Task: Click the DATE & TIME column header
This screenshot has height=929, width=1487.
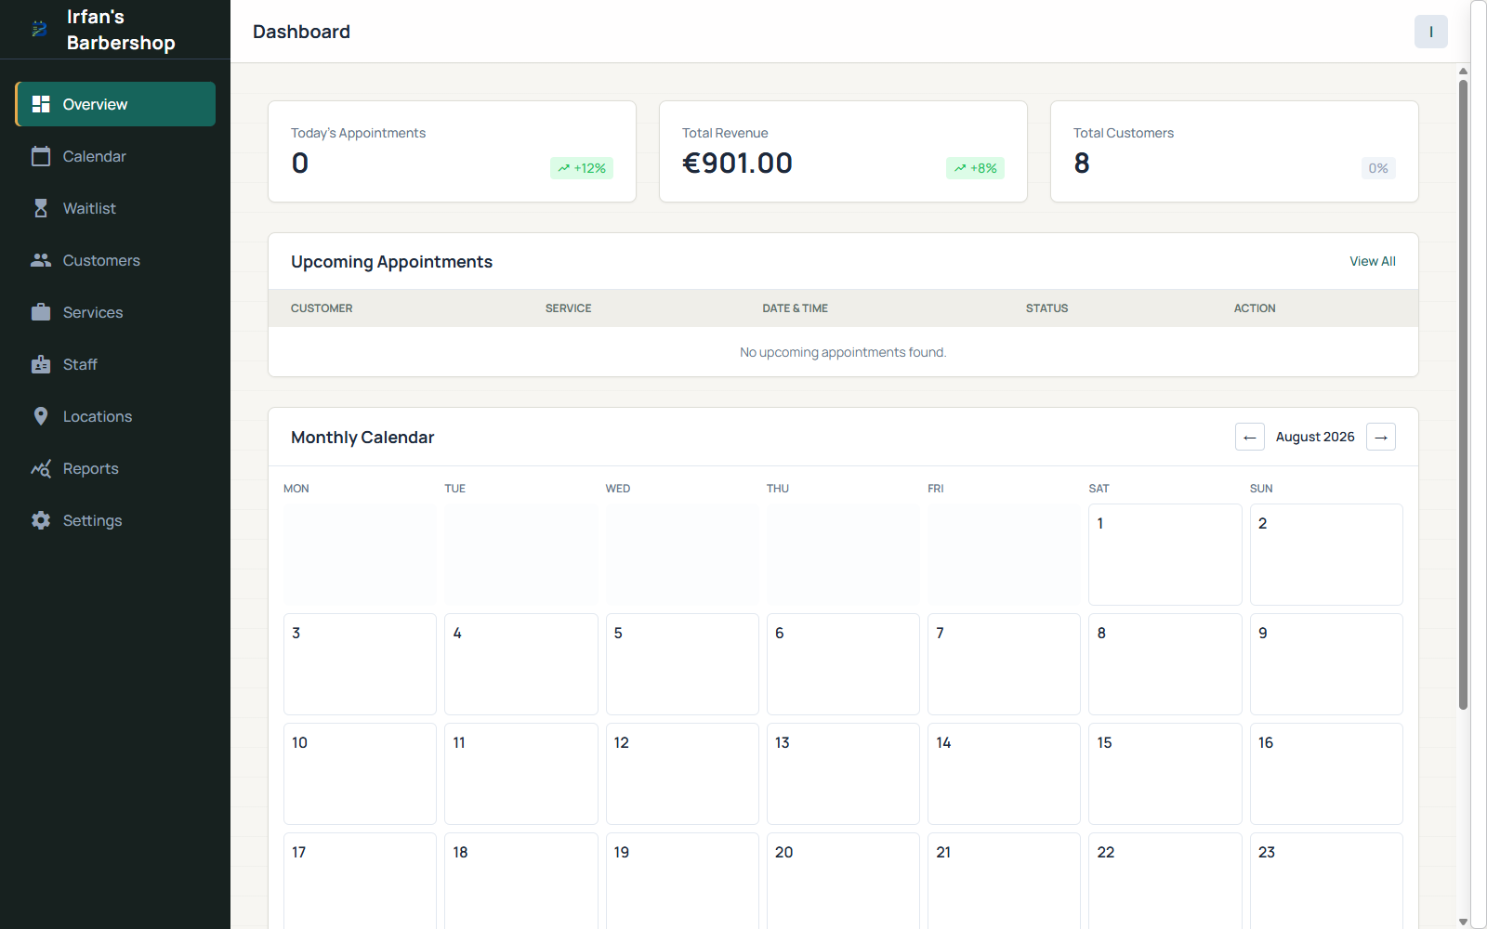Action: click(x=796, y=308)
